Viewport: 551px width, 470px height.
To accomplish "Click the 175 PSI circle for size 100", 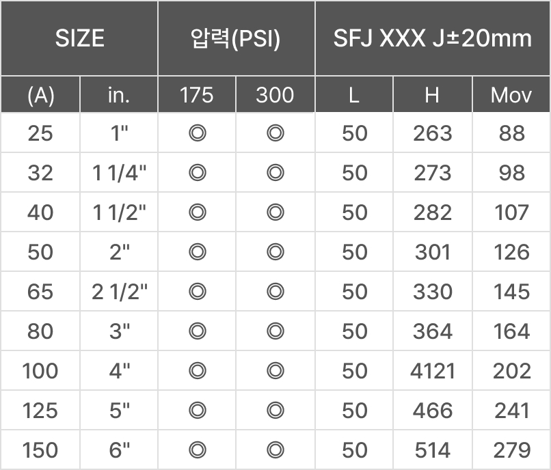I will pyautogui.click(x=197, y=372).
